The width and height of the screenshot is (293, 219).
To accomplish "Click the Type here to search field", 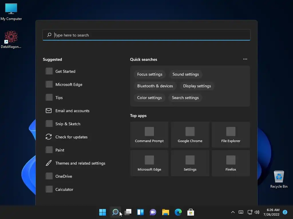I will [146, 35].
